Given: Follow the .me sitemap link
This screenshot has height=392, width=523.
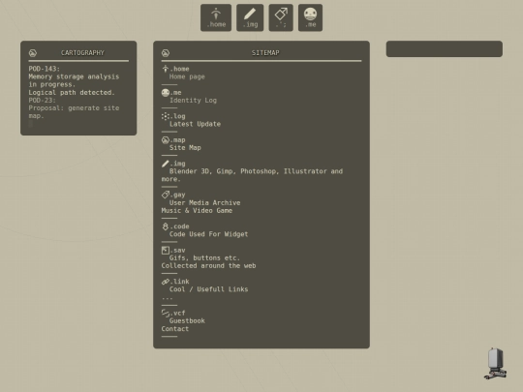Looking at the screenshot, I should tap(175, 93).
